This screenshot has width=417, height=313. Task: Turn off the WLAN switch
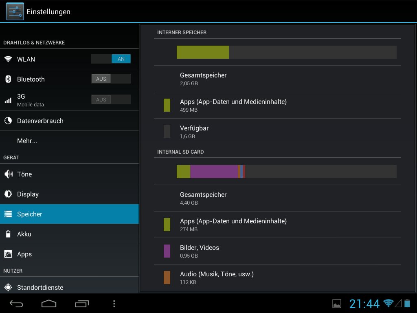(x=111, y=59)
